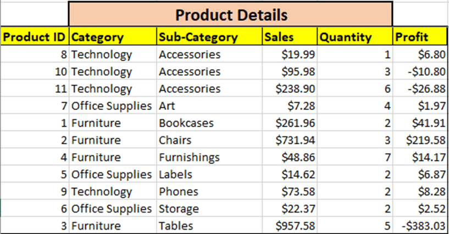Click the Profit column header
This screenshot has height=234, width=449.
point(420,36)
